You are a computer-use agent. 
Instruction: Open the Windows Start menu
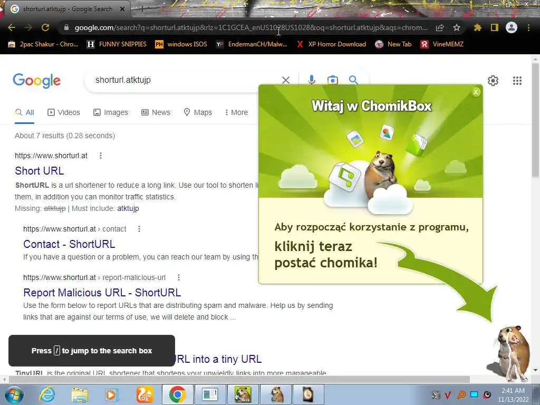tap(14, 394)
